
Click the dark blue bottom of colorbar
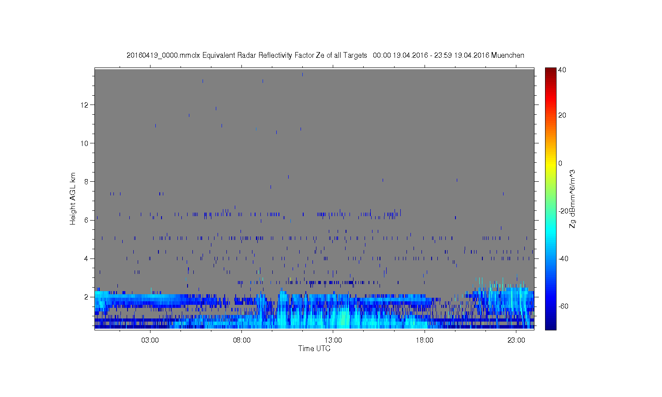(550, 326)
